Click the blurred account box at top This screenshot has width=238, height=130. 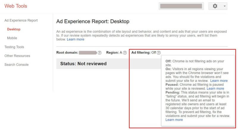[x=181, y=6]
